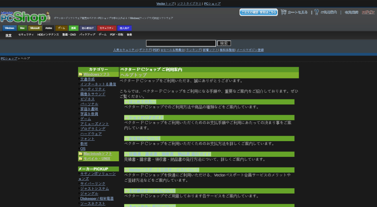Switch to the Adobe tab
This screenshot has height=207, width=377.
tap(48, 28)
